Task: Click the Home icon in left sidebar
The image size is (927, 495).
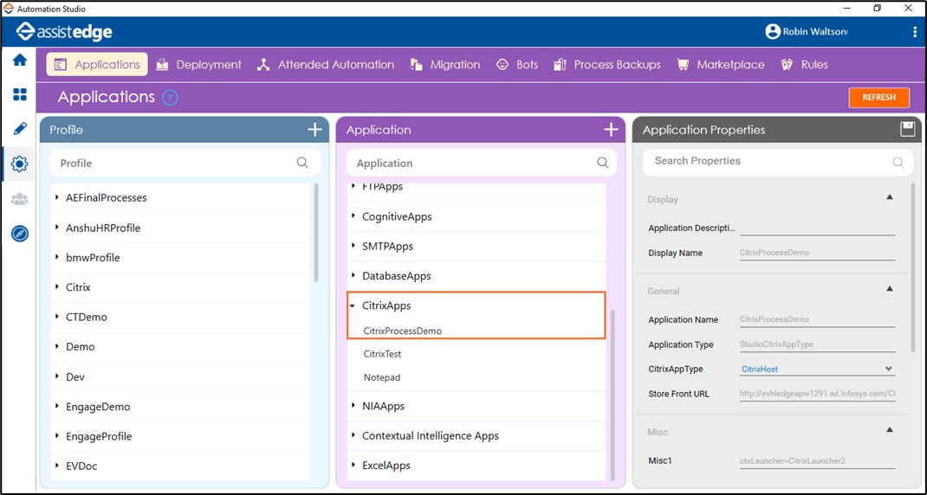Action: point(19,61)
